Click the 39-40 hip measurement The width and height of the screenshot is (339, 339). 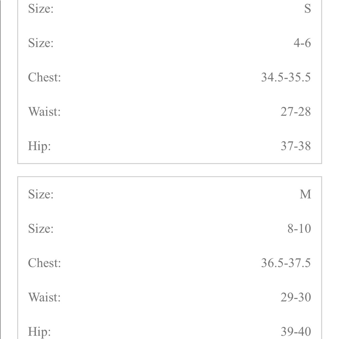click(x=296, y=332)
